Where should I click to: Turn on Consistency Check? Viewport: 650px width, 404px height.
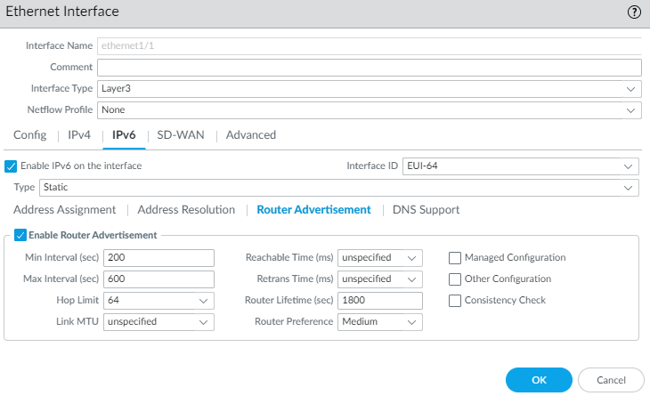pyautogui.click(x=455, y=300)
